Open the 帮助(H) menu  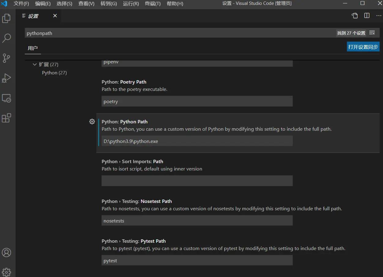pos(175,3)
